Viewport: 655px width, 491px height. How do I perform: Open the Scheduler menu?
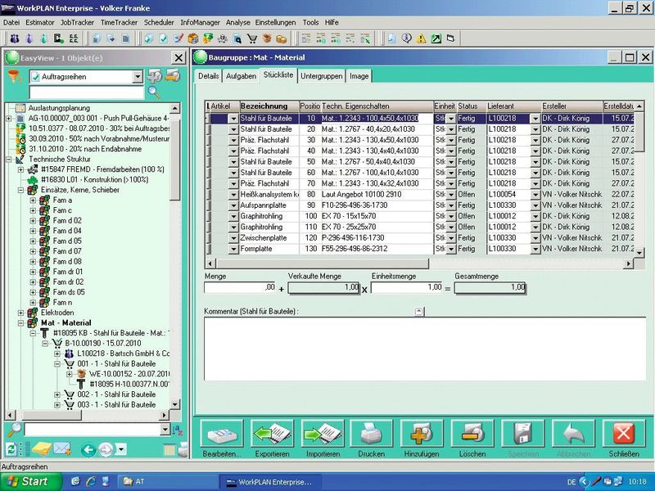pos(159,23)
